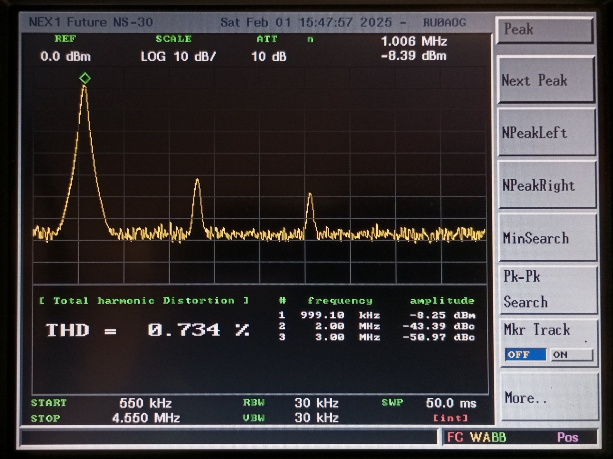The width and height of the screenshot is (613, 459).
Task: Turn Mkr Track ON
Action: (571, 355)
